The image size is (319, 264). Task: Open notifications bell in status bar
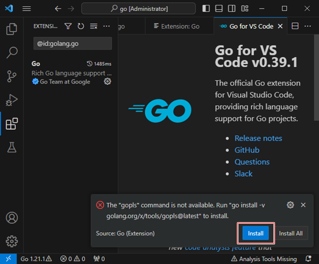pos(308,259)
